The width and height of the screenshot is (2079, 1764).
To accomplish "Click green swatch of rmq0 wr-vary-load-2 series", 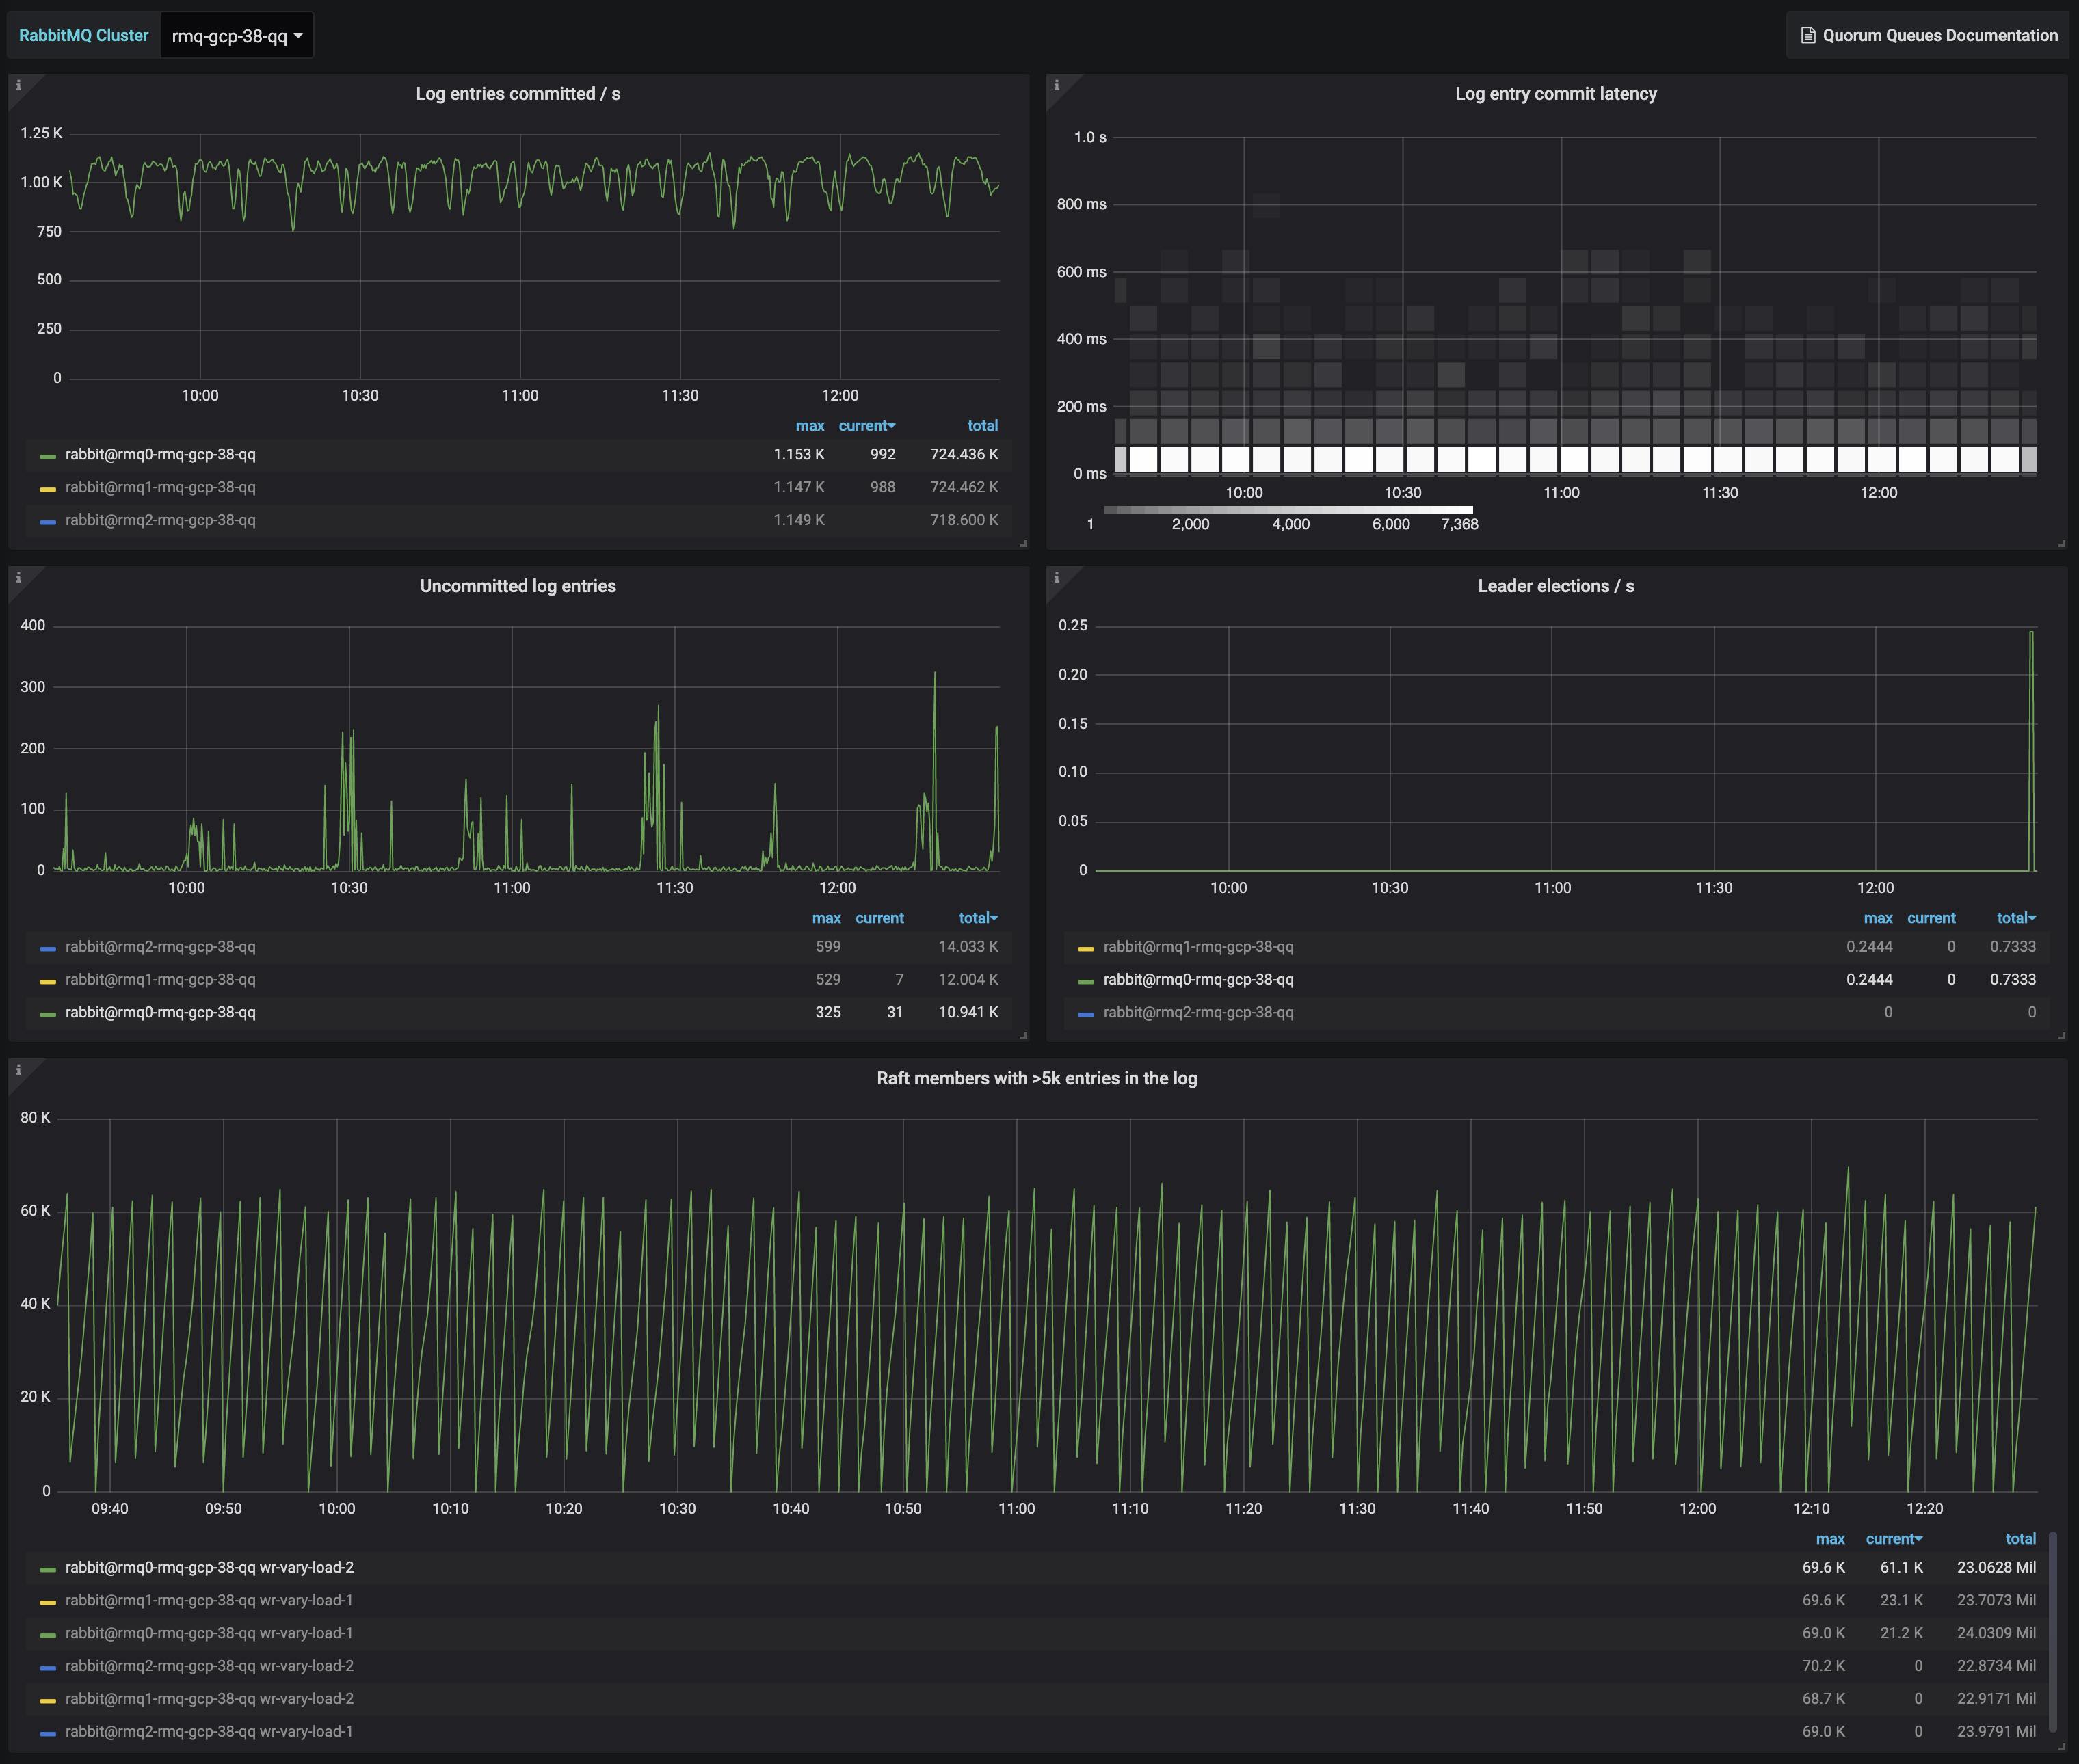I will pos(47,1569).
